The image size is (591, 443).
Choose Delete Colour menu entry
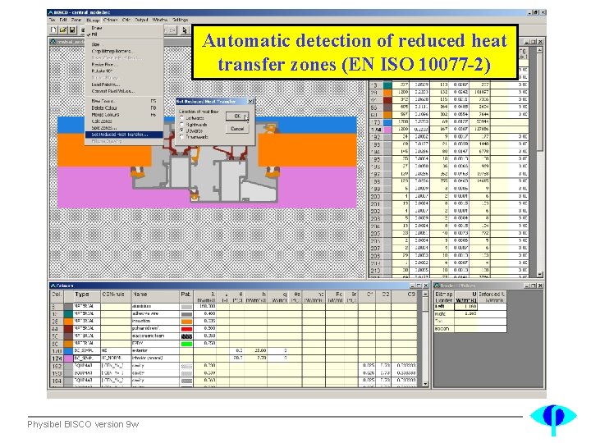tap(125, 107)
